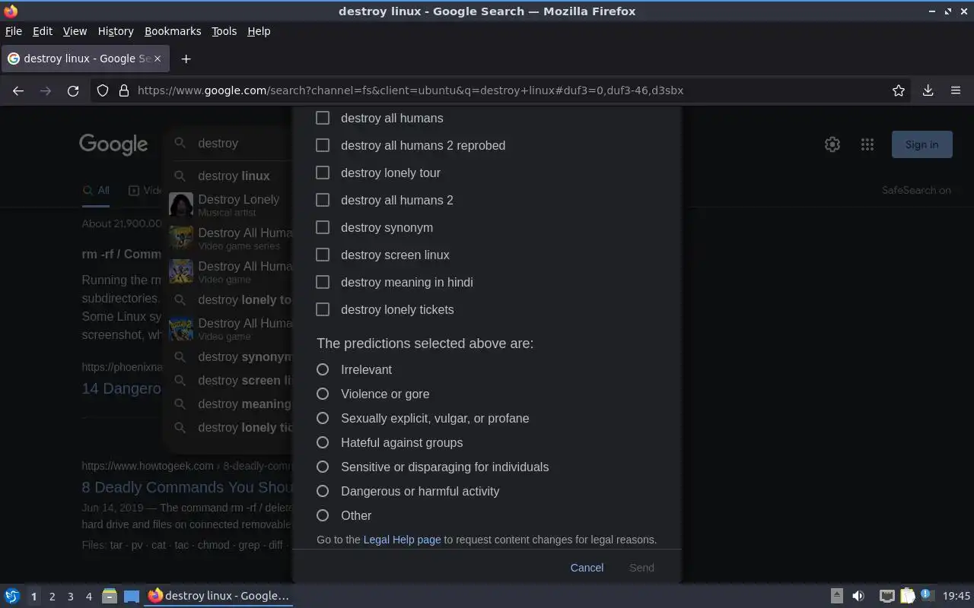Image resolution: width=974 pixels, height=608 pixels.
Task: Open the Firefox hamburger menu
Action: 956,90
